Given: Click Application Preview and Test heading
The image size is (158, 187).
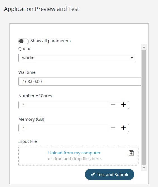Looking at the screenshot, I should tap(42, 9).
